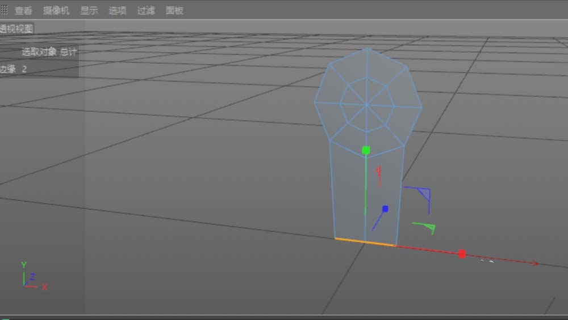Expand the 选项 menu
Viewport: 568px width, 320px height.
pyautogui.click(x=118, y=11)
